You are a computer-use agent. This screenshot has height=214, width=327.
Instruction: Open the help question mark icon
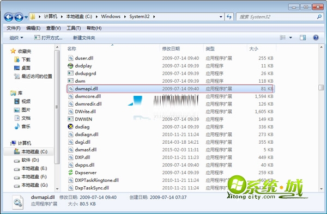point(316,38)
